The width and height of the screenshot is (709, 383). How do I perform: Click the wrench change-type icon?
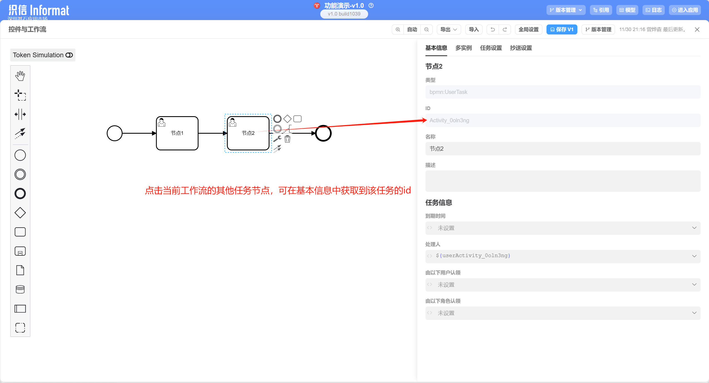(x=277, y=139)
